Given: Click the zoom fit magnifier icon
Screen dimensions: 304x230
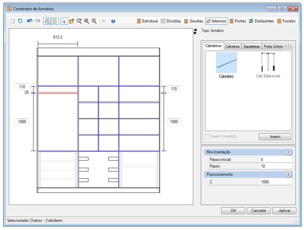Looking at the screenshot, I should pos(94,21).
